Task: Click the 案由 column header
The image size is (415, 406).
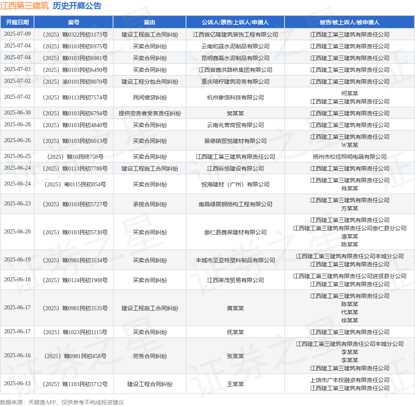Action: click(150, 22)
